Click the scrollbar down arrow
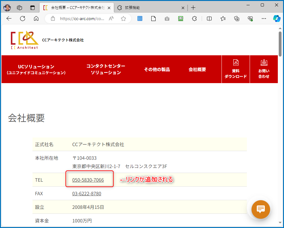Image resolution: width=284 pixels, height=228 pixels. [x=280, y=222]
